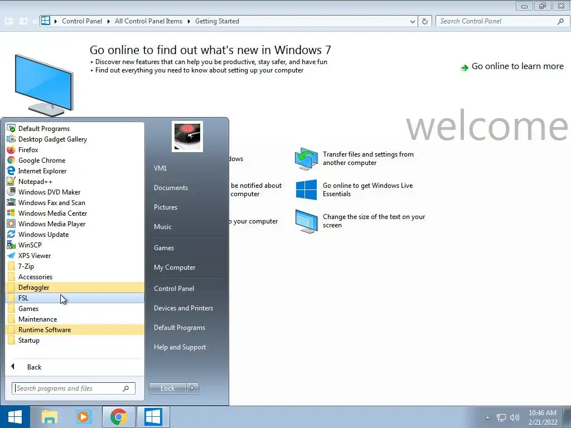Open Windows Media Player taskbar icon
The width and height of the screenshot is (571, 428).
[84, 417]
